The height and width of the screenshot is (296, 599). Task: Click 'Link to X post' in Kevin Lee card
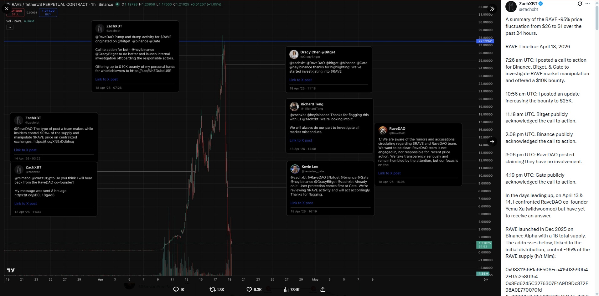302,203
